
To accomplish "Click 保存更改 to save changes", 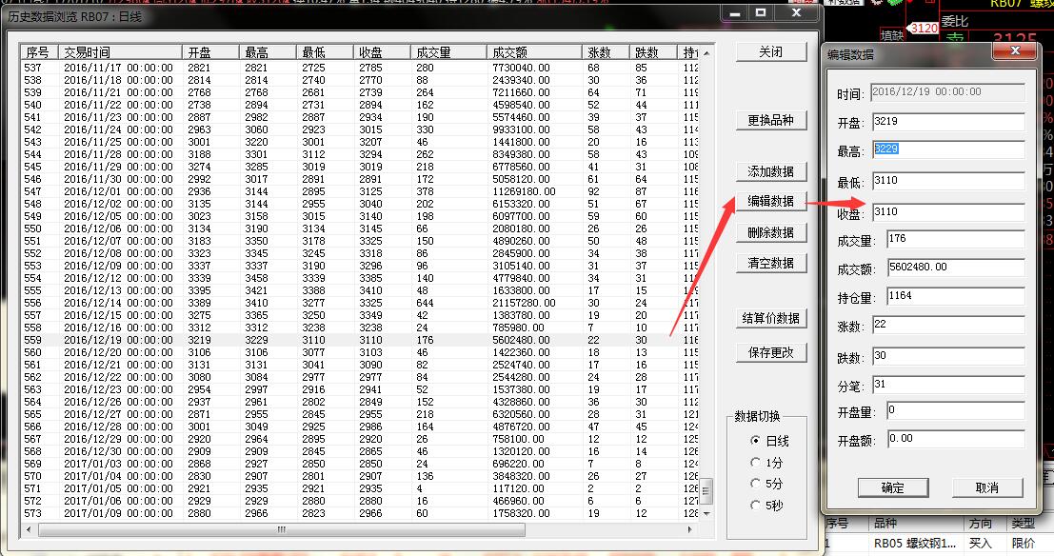I will point(770,352).
